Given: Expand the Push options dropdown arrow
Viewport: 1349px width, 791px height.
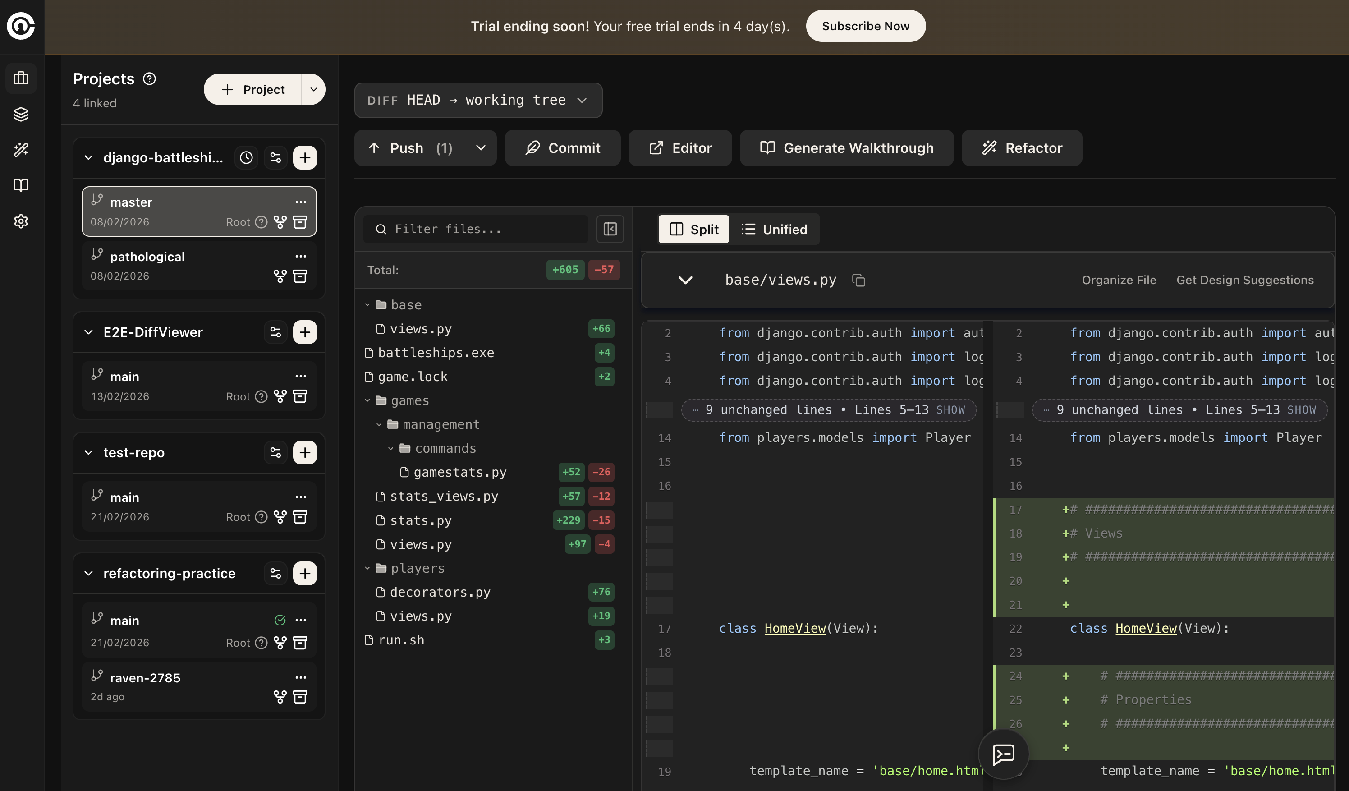Looking at the screenshot, I should click(481, 148).
